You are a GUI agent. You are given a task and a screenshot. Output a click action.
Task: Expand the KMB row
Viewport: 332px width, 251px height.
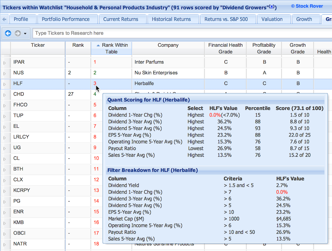[x=5, y=223]
